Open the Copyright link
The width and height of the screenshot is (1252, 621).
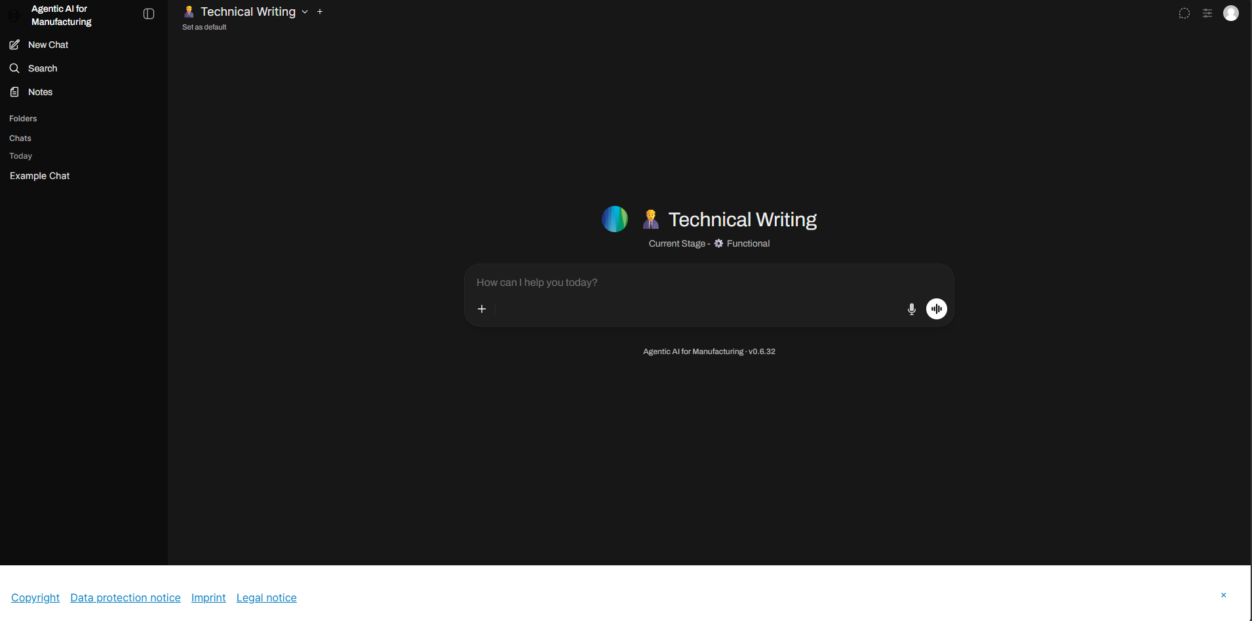35,597
